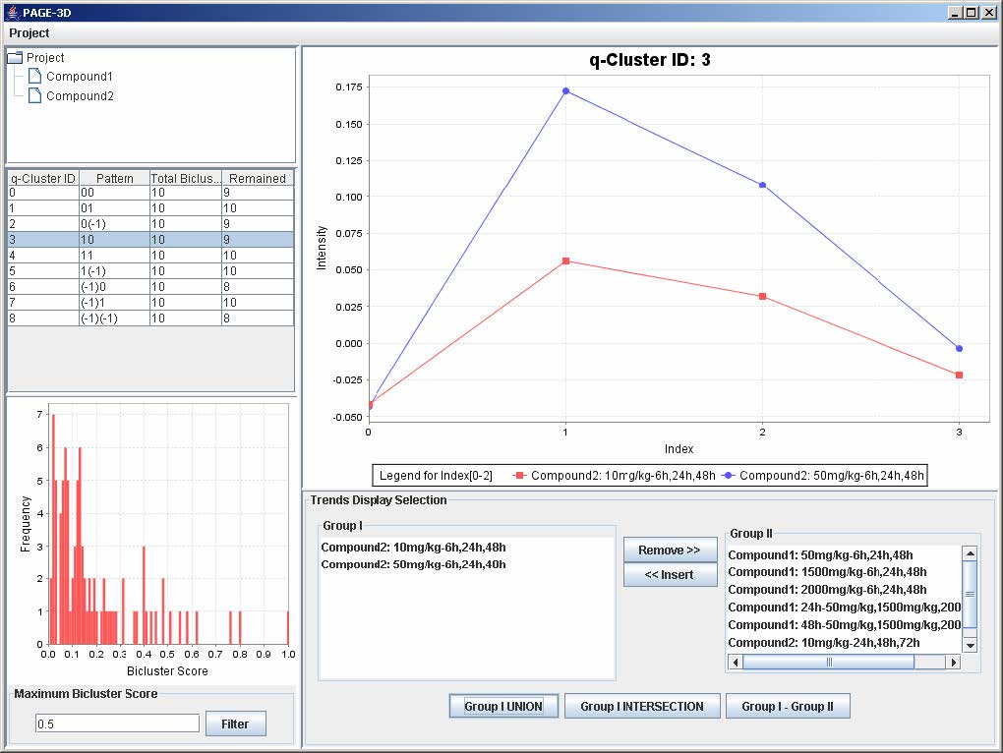Click the Pattern column header

tap(114, 179)
